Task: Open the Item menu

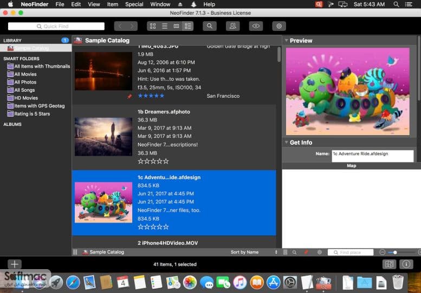Action: click(113, 4)
